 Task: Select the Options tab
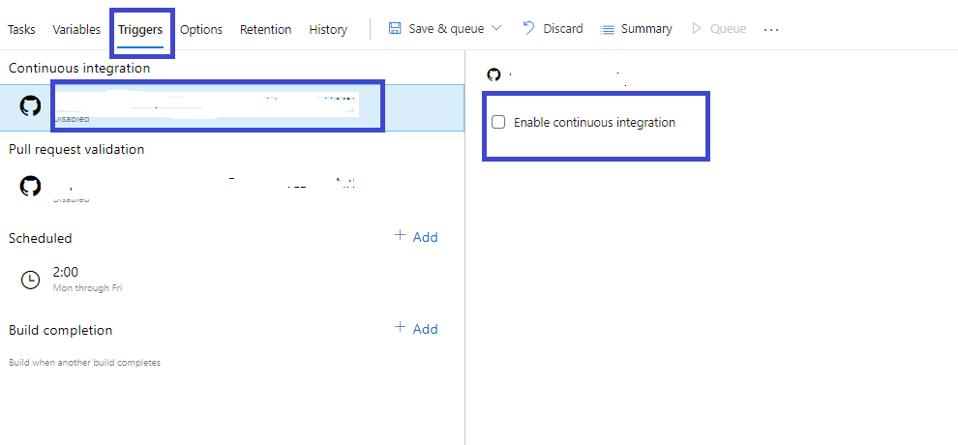(201, 29)
